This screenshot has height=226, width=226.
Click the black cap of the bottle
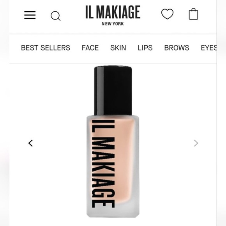pos(113,90)
